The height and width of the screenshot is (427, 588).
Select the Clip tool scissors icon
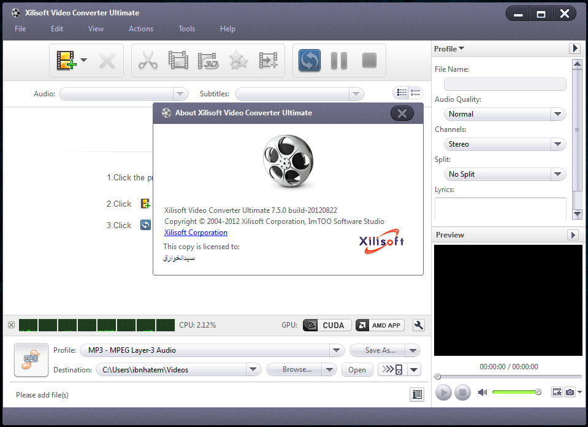(148, 60)
